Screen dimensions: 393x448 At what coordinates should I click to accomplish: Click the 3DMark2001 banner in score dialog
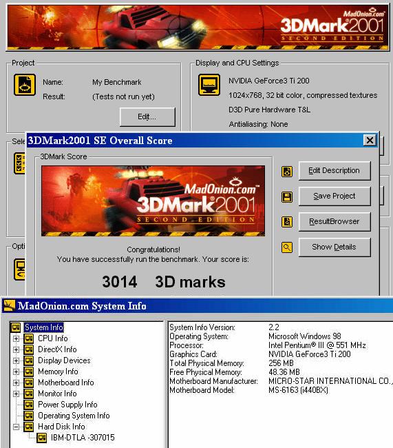pyautogui.click(x=153, y=201)
